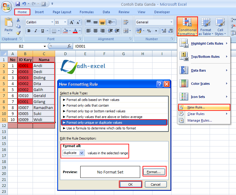The width and height of the screenshot is (236, 195).
Task: Switch to the Page Layout tab
Action: [62, 12]
